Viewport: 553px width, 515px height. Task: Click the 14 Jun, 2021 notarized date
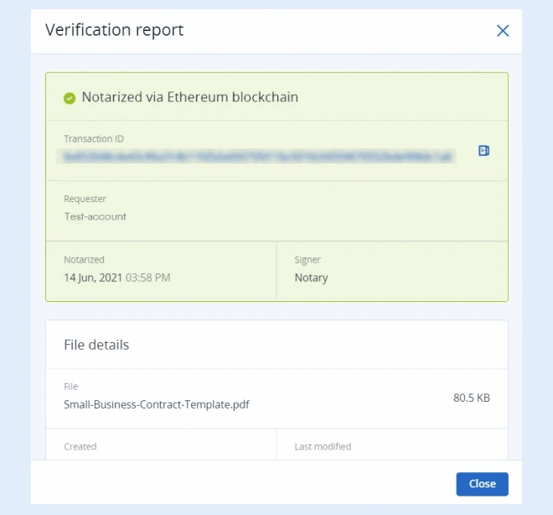[93, 278]
